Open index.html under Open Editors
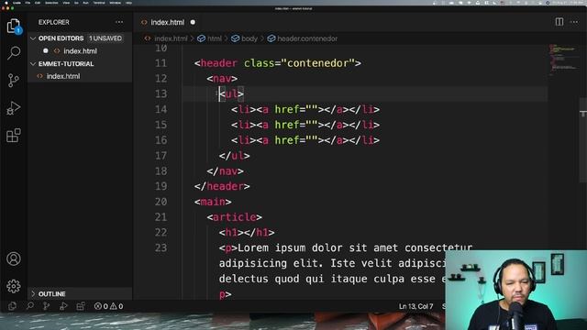Viewport: 587px width, 330px height. point(80,51)
